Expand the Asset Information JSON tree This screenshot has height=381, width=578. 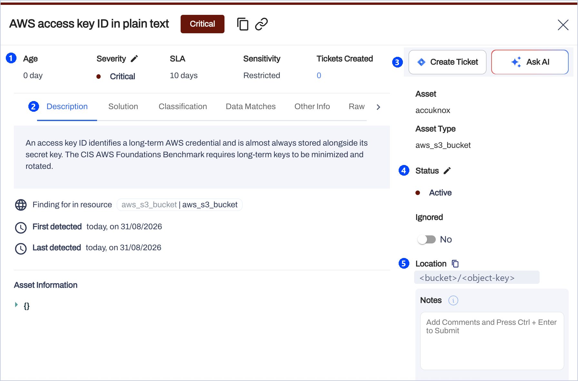coord(16,305)
